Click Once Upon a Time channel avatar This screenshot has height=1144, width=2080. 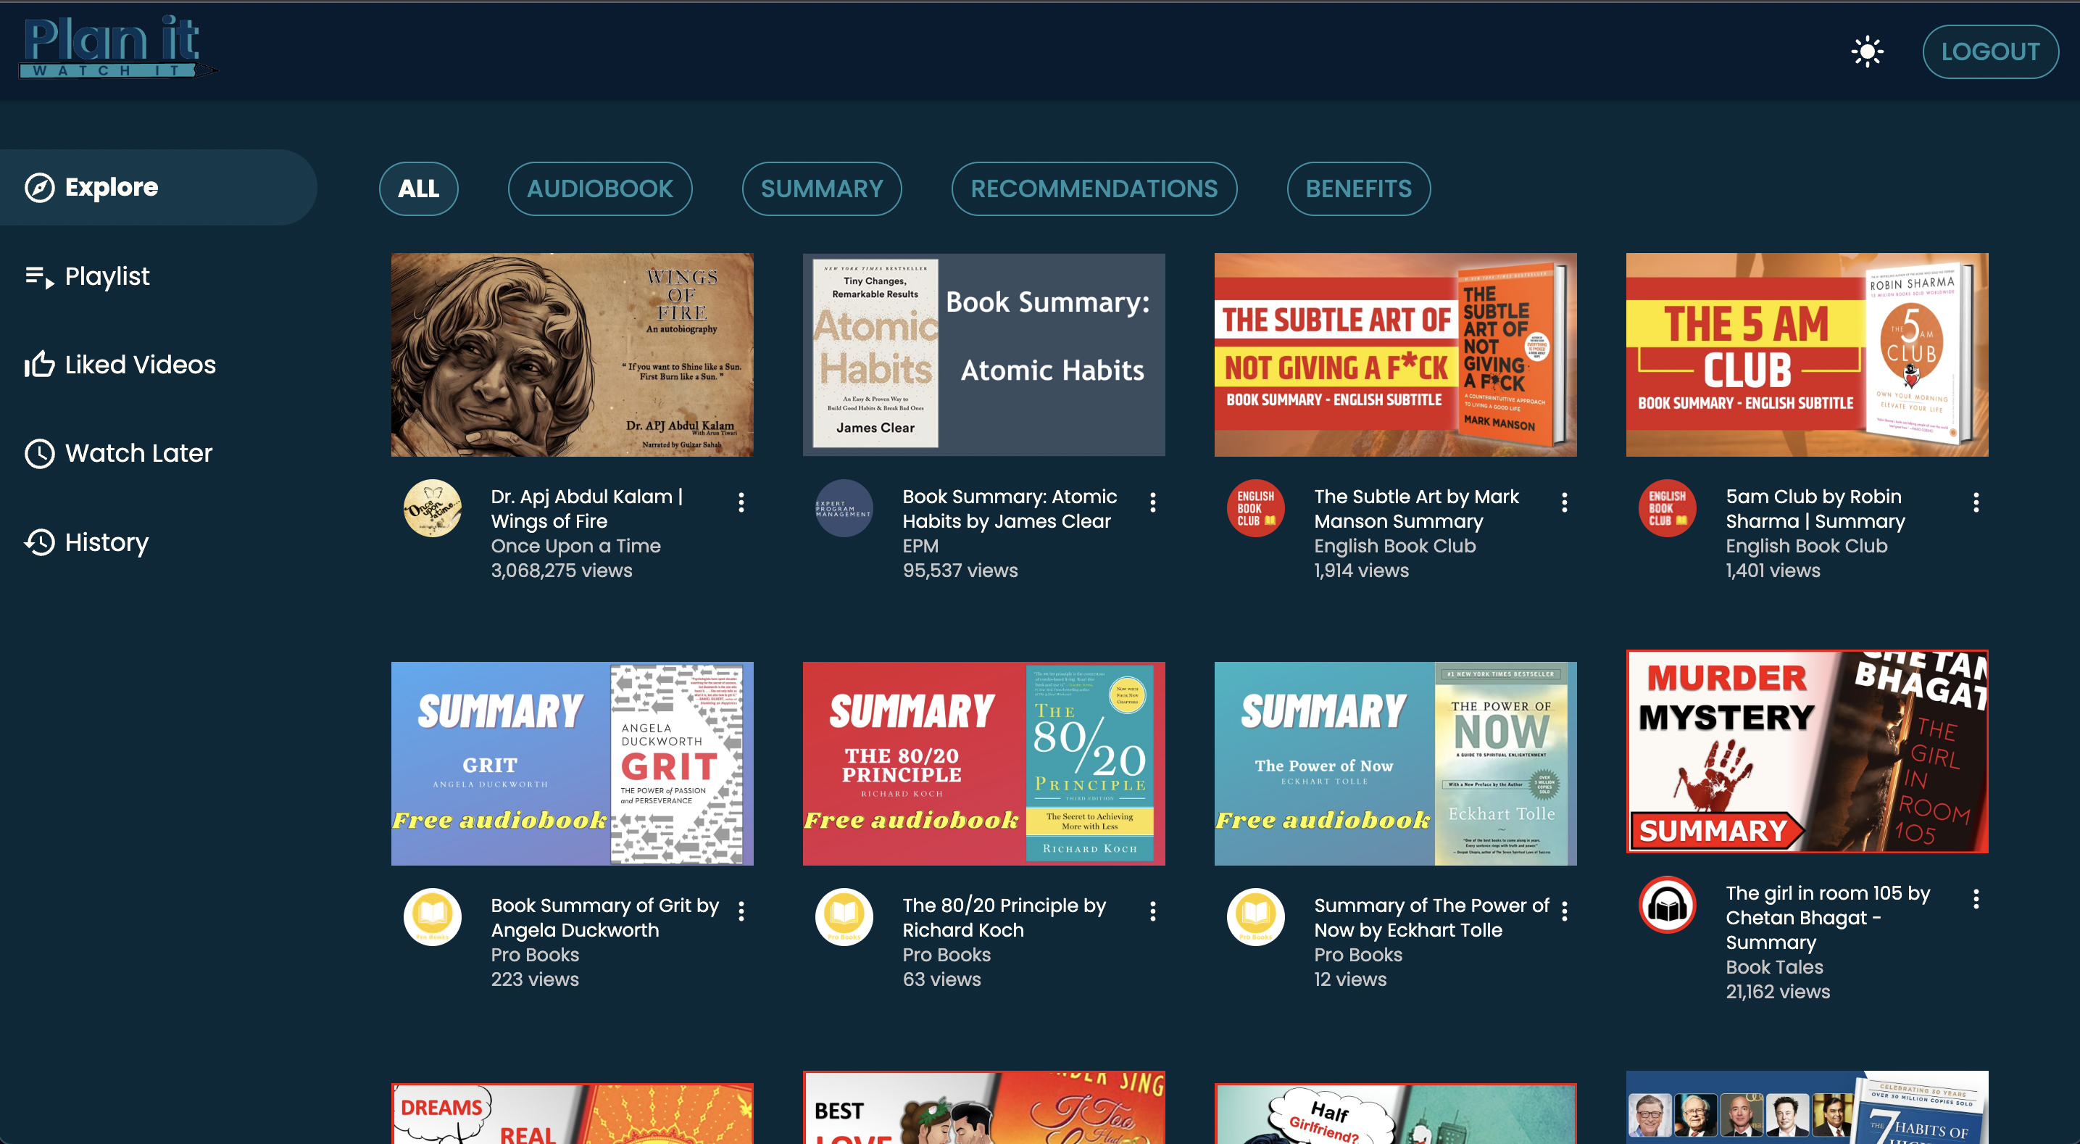(x=433, y=509)
